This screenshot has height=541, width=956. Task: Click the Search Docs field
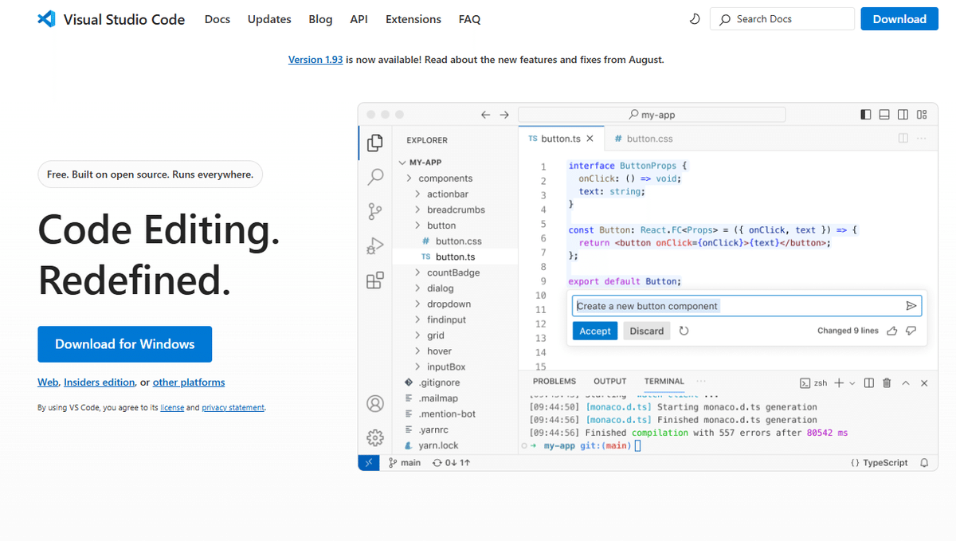tap(782, 19)
